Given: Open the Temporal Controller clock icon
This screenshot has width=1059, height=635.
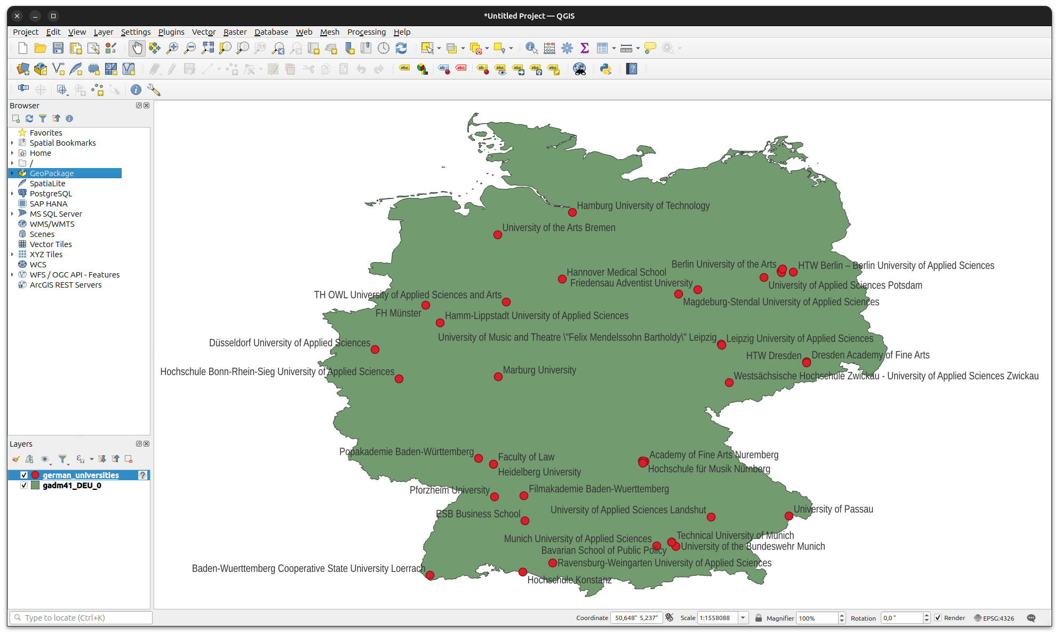Looking at the screenshot, I should tap(384, 48).
